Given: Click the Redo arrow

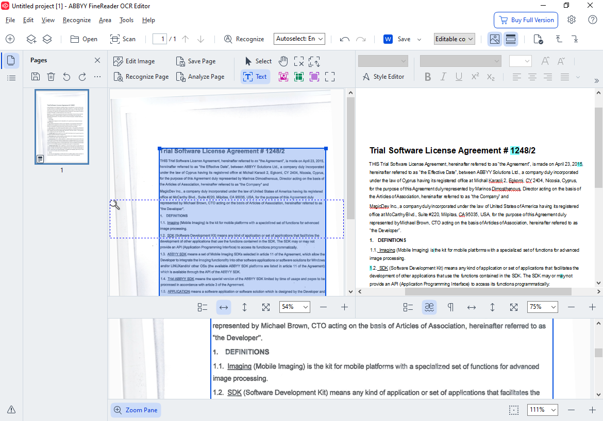Looking at the screenshot, I should (x=361, y=39).
